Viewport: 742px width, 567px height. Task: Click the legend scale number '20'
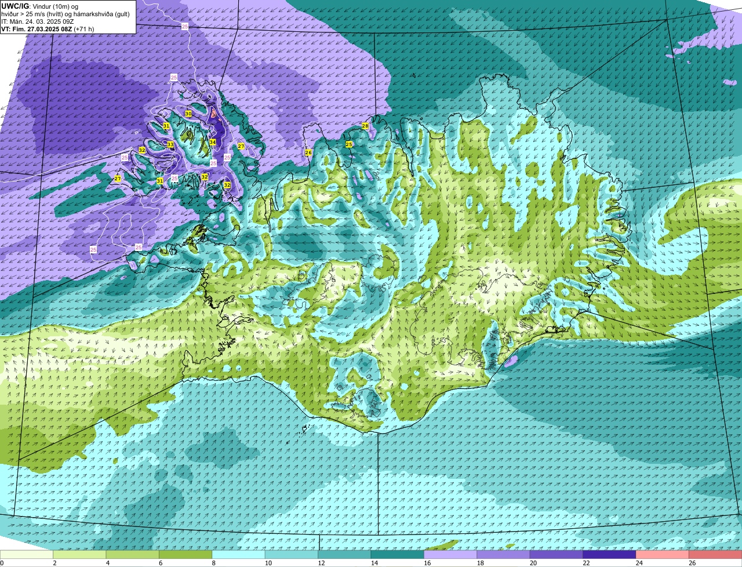pyautogui.click(x=532, y=563)
